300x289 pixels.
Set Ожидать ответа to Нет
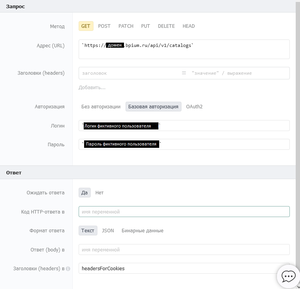point(99,193)
